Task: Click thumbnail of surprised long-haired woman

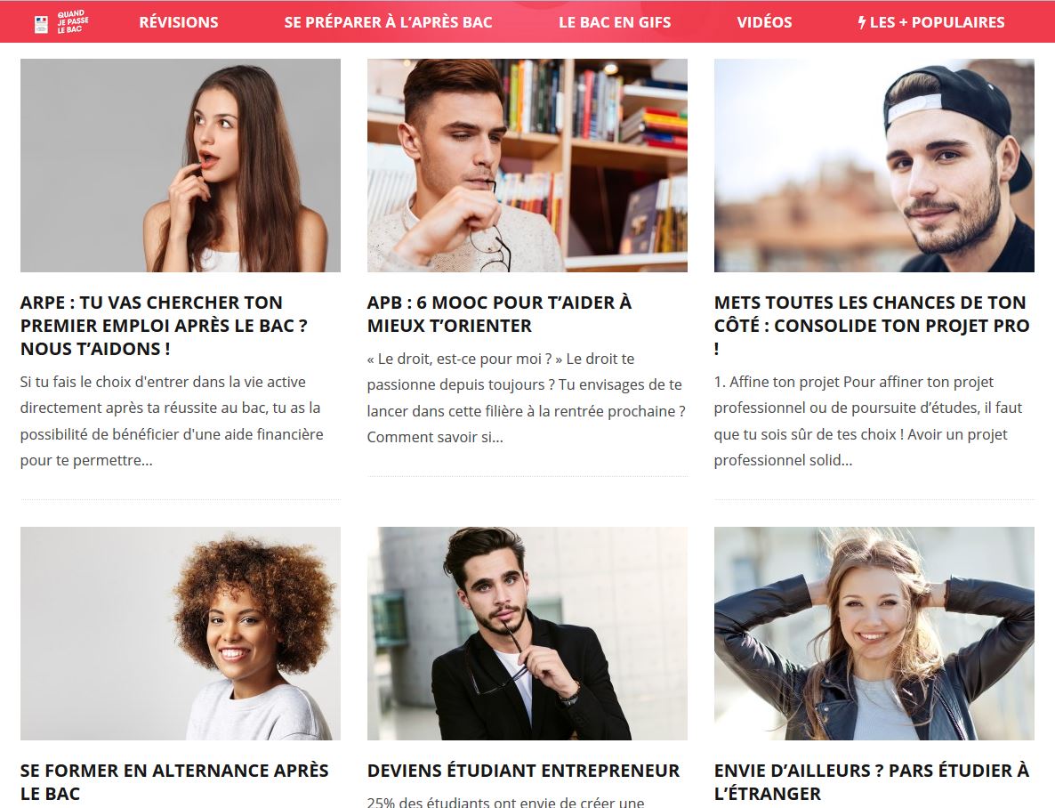Action: click(181, 166)
